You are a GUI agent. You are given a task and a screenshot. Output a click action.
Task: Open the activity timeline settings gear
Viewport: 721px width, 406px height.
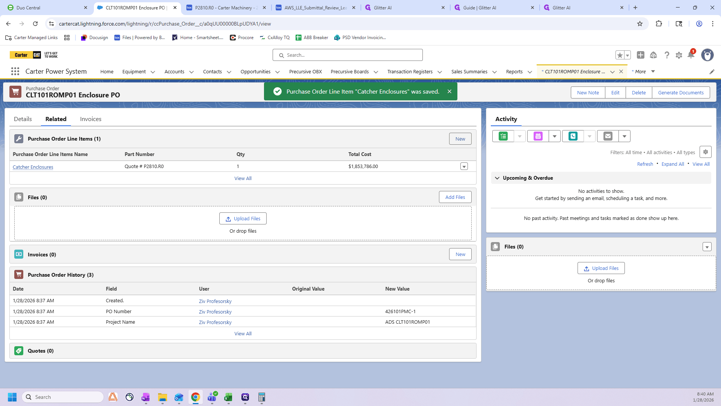click(x=706, y=152)
